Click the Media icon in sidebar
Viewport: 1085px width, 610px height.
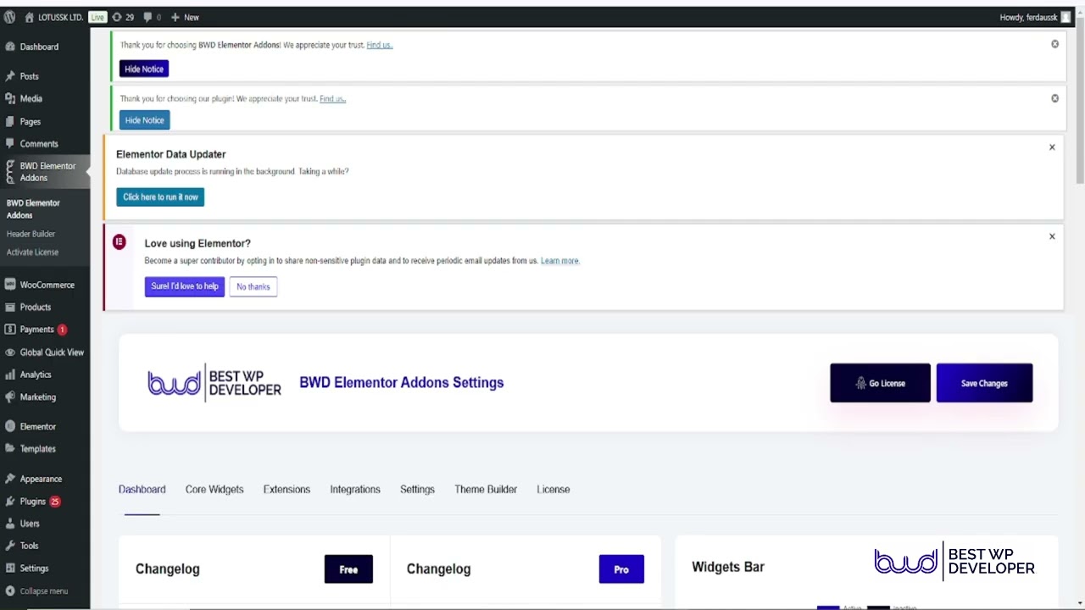10,98
